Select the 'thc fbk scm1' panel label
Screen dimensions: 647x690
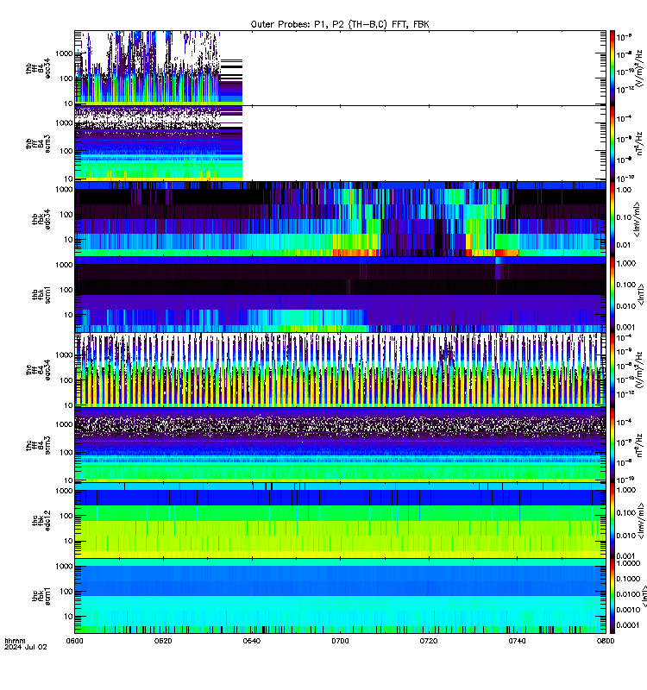(x=41, y=596)
